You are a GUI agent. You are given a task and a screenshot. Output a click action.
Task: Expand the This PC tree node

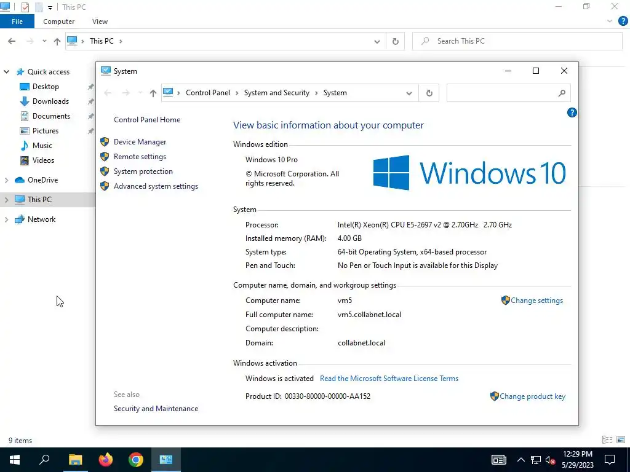point(6,200)
